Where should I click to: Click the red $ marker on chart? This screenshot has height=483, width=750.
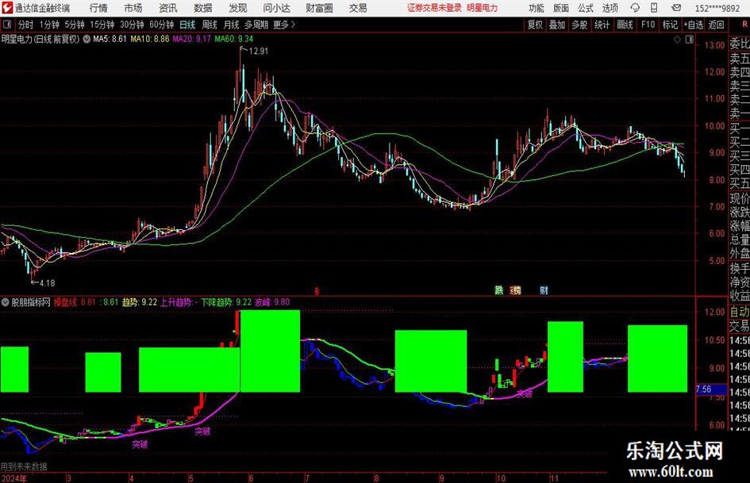(x=316, y=291)
